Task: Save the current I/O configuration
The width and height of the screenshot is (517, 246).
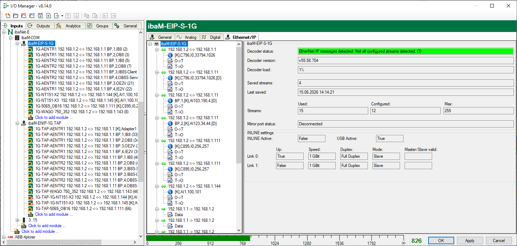Action: point(40,16)
